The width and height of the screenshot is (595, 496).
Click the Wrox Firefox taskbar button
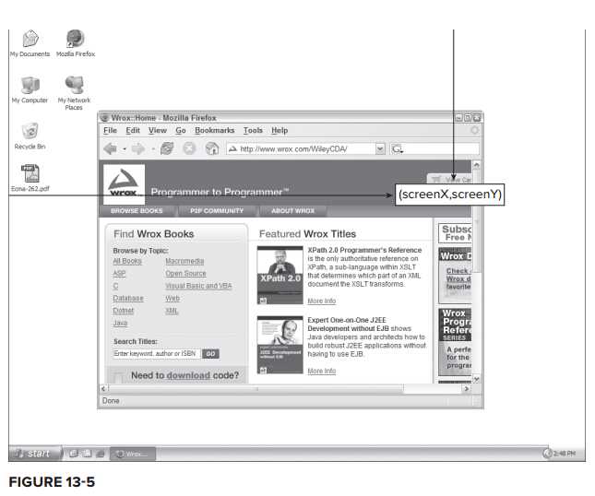click(x=133, y=454)
